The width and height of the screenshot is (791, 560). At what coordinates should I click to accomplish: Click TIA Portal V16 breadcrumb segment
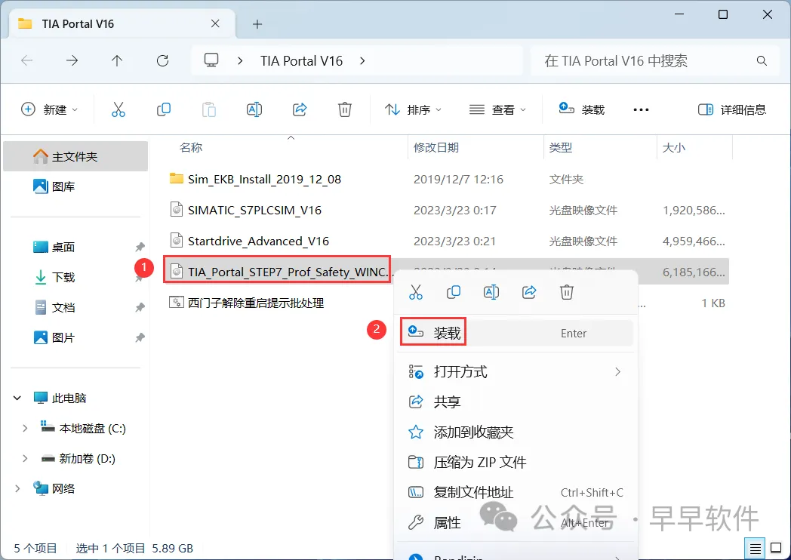301,61
